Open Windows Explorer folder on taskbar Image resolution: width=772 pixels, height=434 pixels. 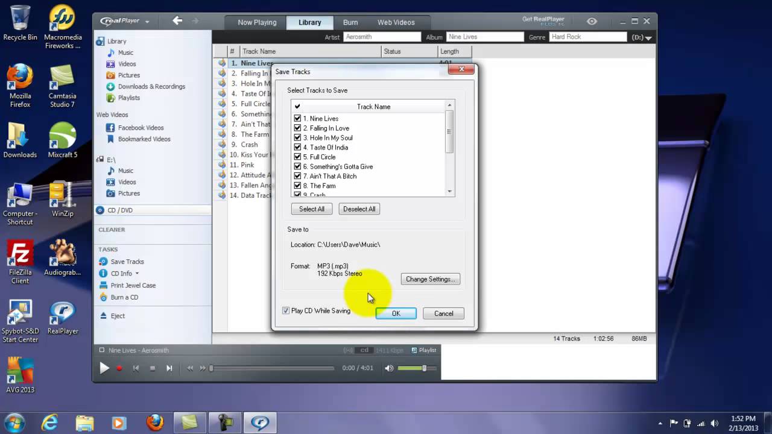[85, 423]
